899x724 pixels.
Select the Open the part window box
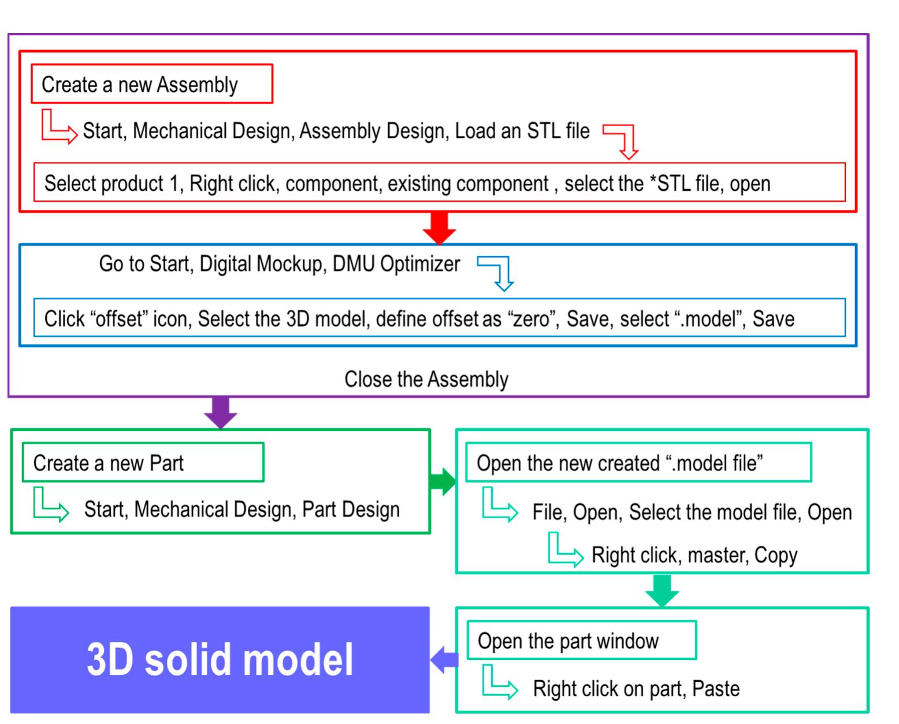click(582, 641)
